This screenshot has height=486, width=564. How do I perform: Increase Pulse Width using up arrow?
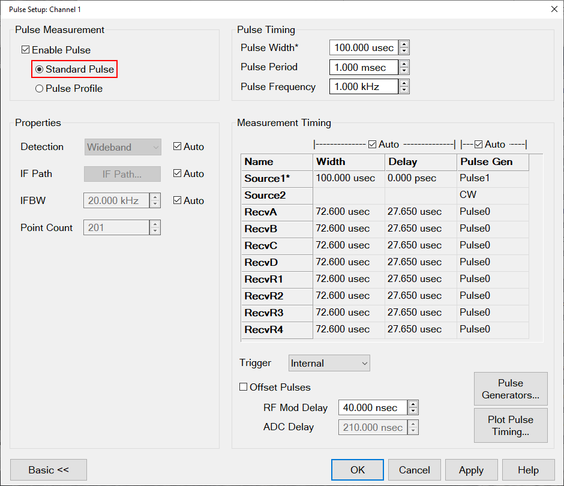[404, 44]
